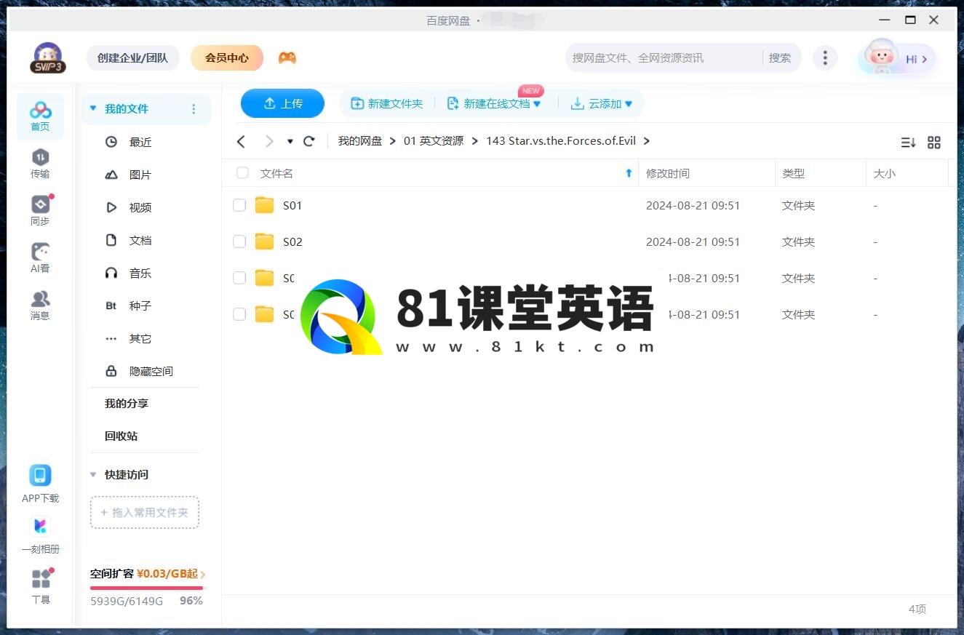
Task: Collapse the 我的文件 tree section
Action: 92,109
